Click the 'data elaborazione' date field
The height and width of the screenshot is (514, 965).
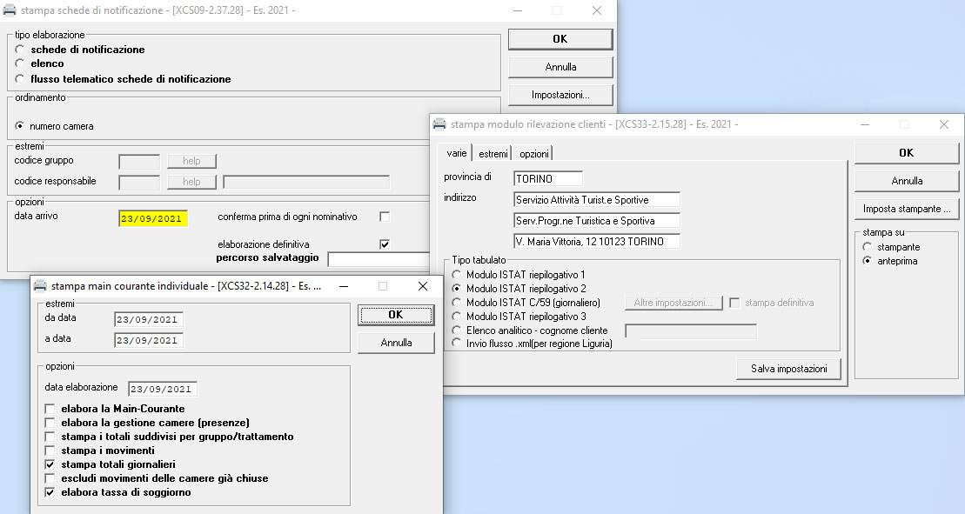pyautogui.click(x=163, y=389)
